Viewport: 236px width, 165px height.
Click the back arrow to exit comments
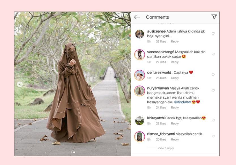pos(138,17)
